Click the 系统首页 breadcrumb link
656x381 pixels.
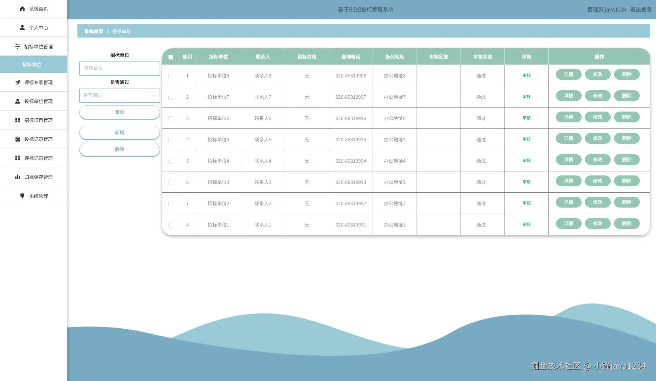(94, 31)
